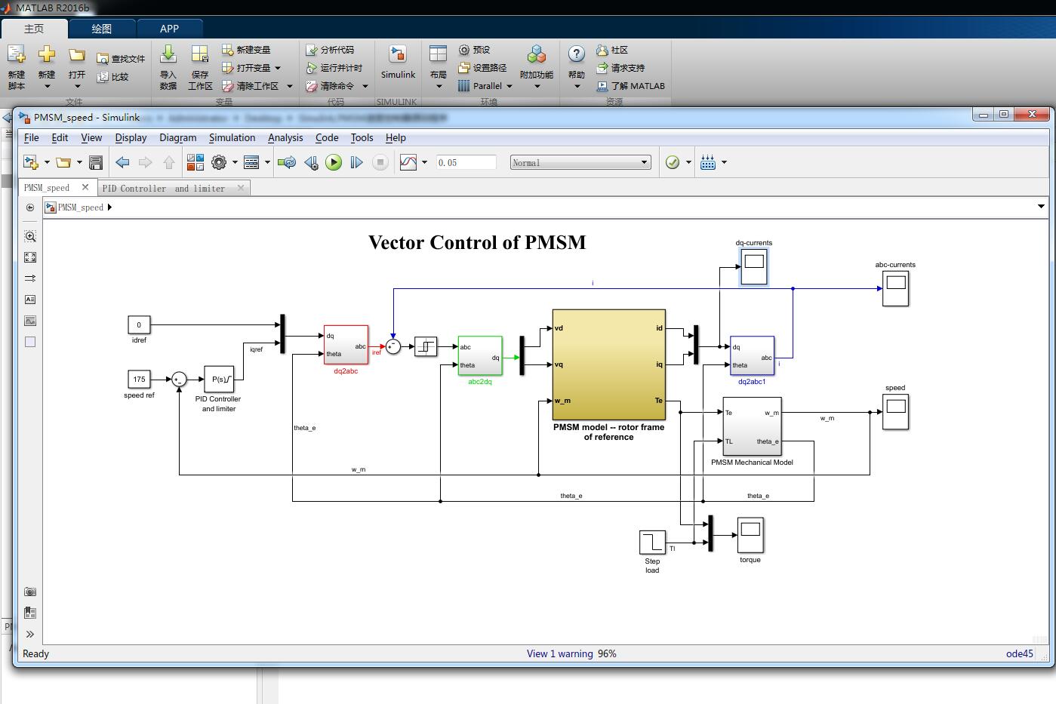
Task: Select the PID Controller and limiter block
Action: tap(219, 379)
